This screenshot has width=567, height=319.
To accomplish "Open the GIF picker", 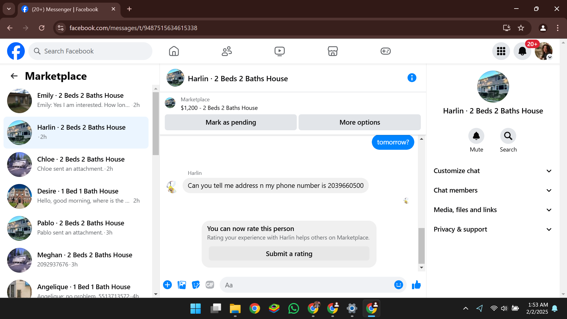I will point(210,285).
